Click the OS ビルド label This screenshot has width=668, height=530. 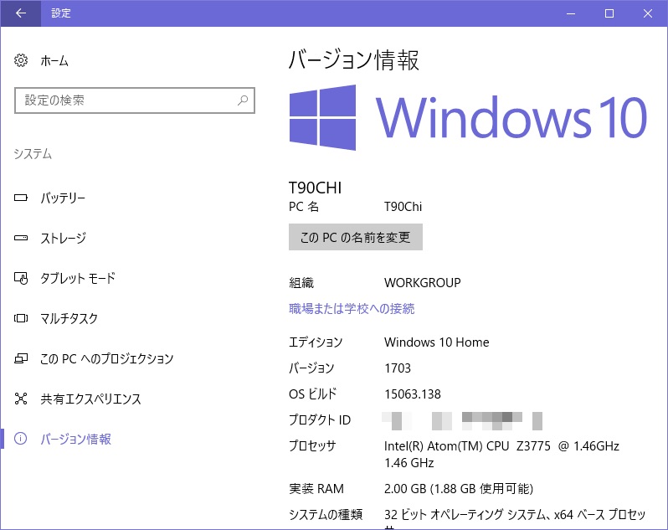(x=313, y=394)
